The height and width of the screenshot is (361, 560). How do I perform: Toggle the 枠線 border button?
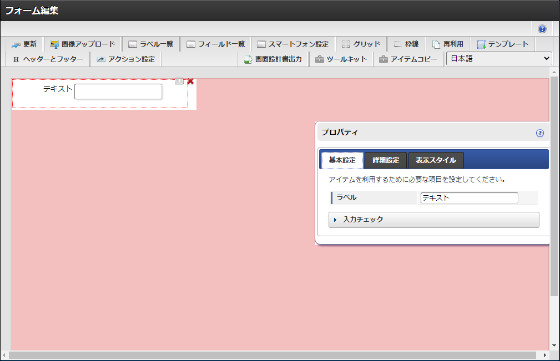[406, 44]
